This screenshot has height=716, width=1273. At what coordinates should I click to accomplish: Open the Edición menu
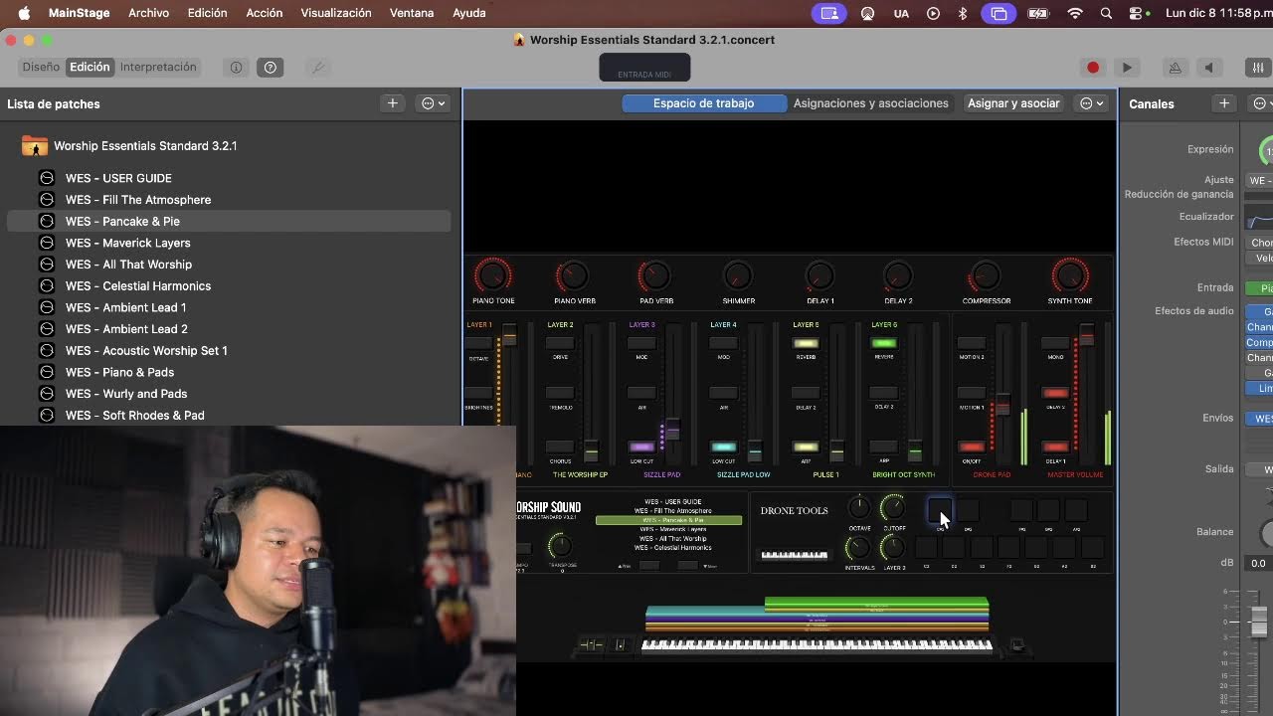coord(207,13)
